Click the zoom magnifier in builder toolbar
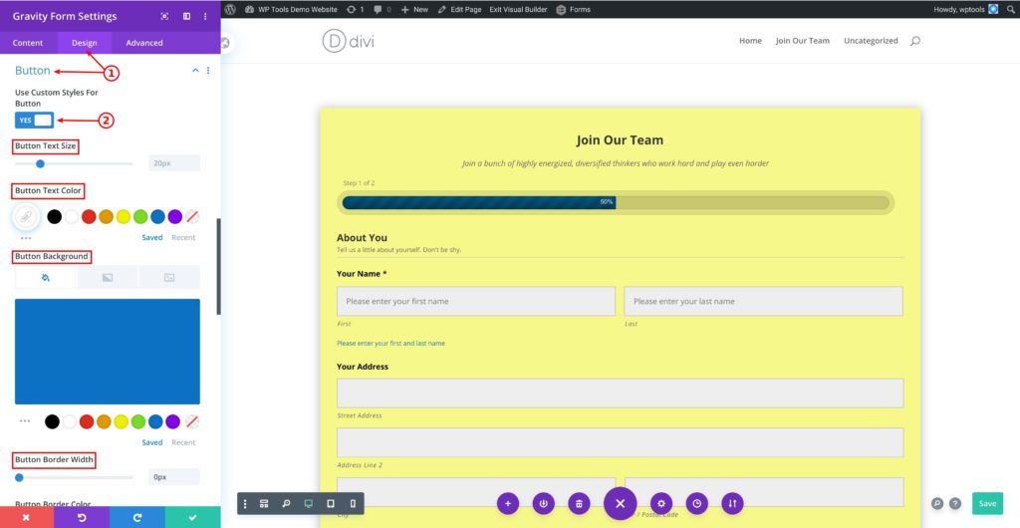The image size is (1020, 528). pyautogui.click(x=286, y=504)
